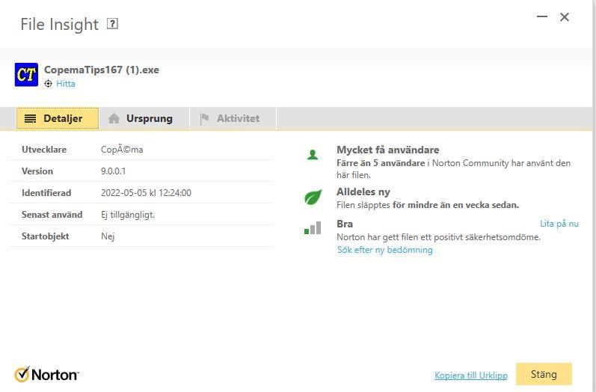This screenshot has width=596, height=392.
Task: Click the Alldeles ny heading
Action: 363,192
